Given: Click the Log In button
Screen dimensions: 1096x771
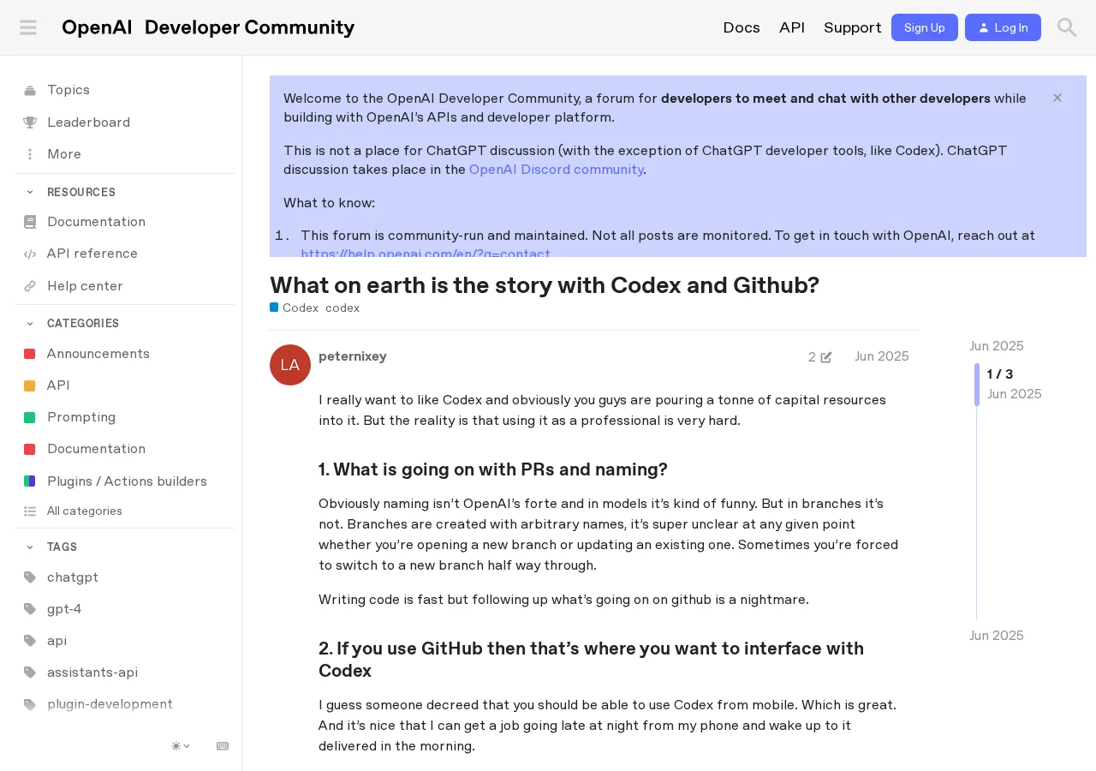Looking at the screenshot, I should (1003, 27).
